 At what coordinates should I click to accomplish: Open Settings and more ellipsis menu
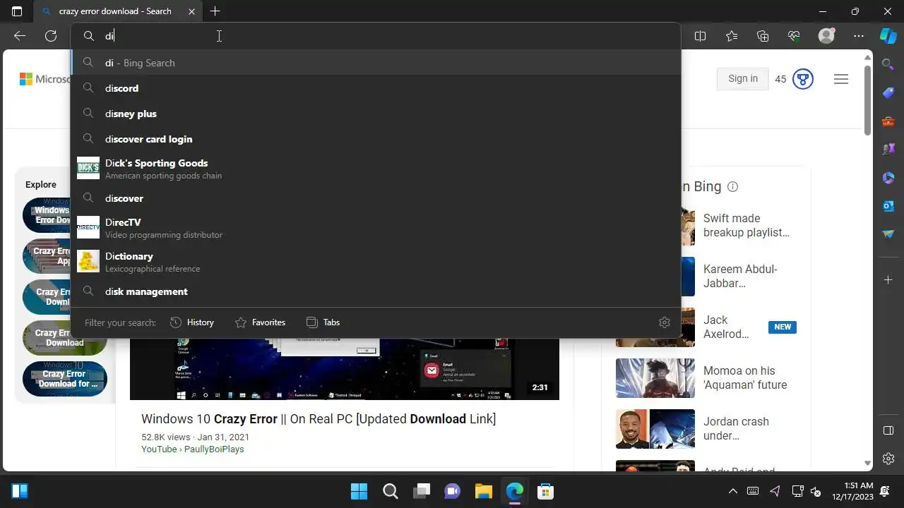858,36
